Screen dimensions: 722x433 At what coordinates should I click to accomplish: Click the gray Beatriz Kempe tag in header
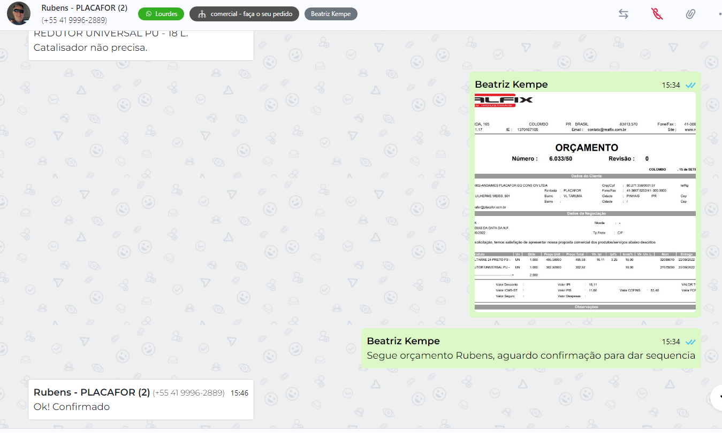331,14
